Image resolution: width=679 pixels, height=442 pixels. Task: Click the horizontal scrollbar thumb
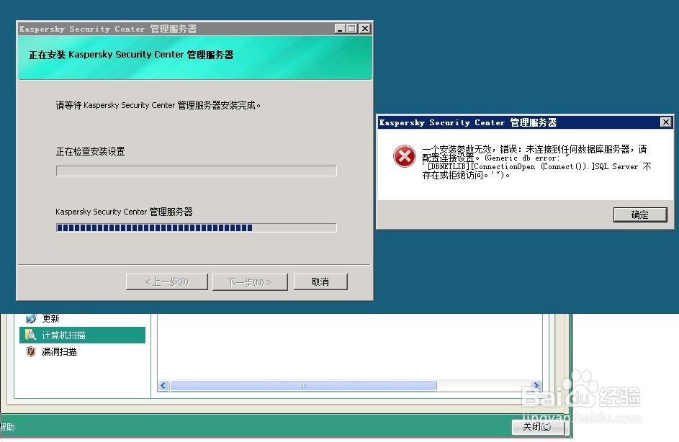[303, 385]
